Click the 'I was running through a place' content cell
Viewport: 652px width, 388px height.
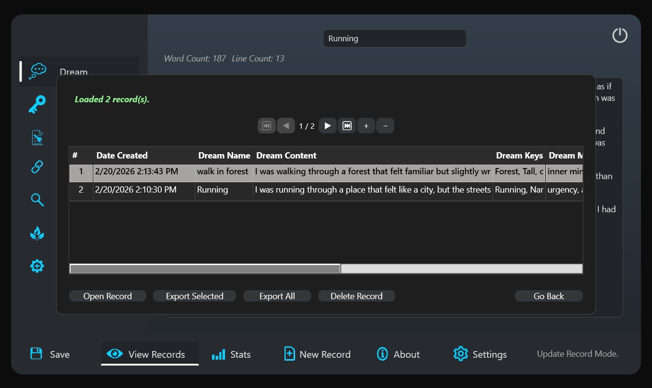coord(373,191)
